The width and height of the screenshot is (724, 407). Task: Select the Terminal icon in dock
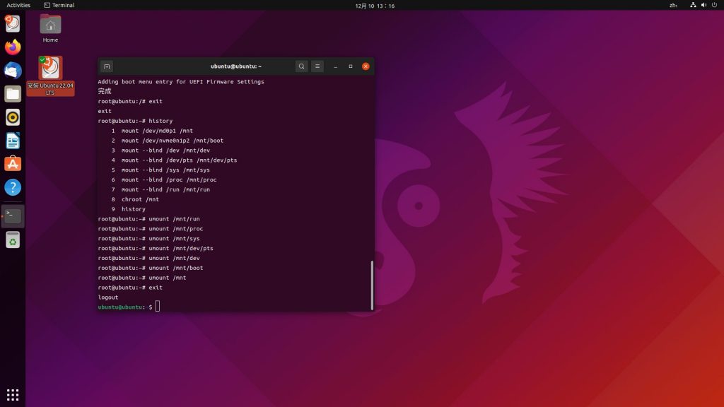[13, 216]
